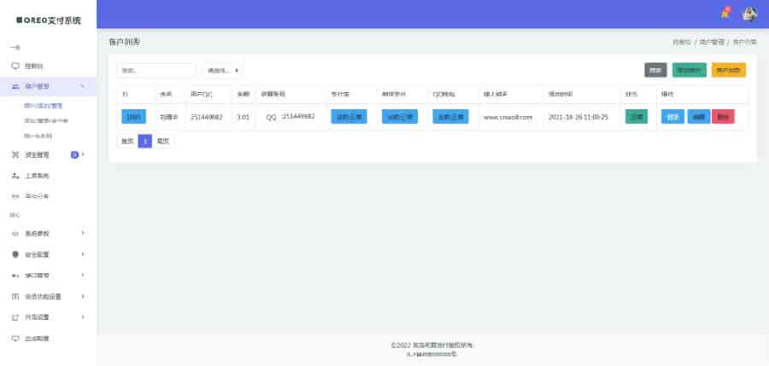The height and width of the screenshot is (366, 769).
Task: Click the dashboard monitor icon in sidebar
Action: [15, 66]
